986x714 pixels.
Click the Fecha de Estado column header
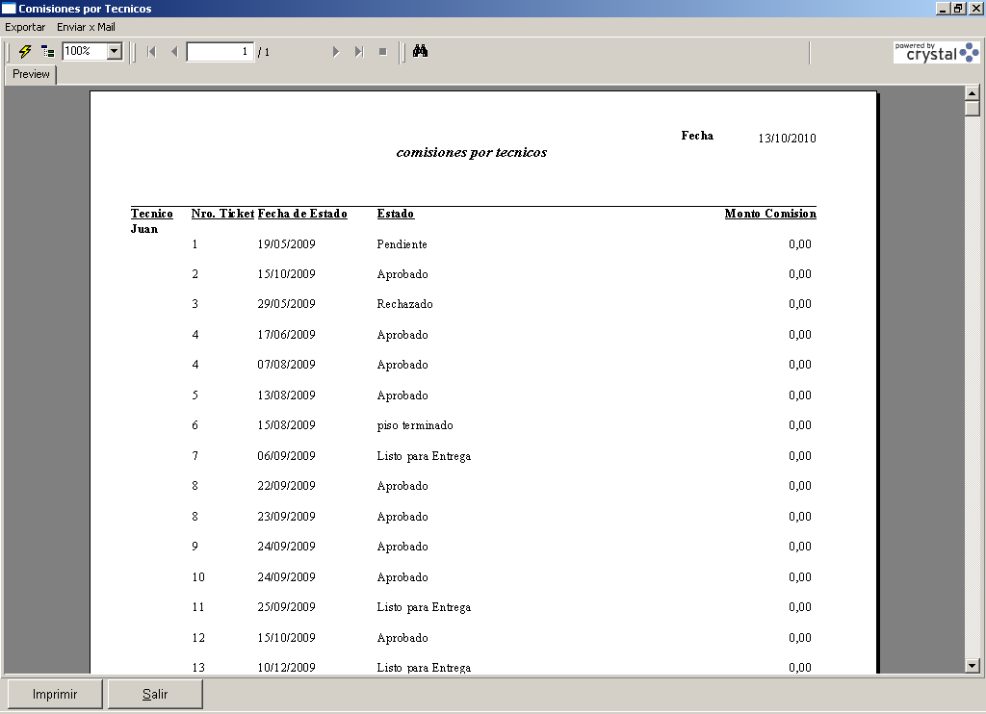click(302, 214)
